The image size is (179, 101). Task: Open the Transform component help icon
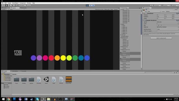(x=177, y=13)
